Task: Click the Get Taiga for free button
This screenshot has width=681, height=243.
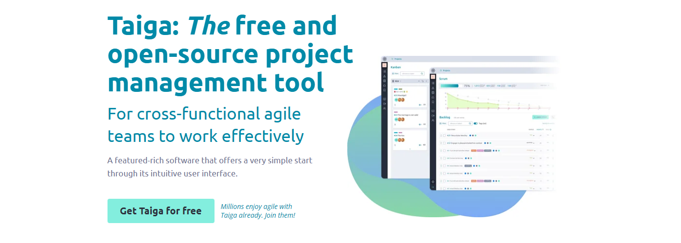Action: tap(161, 211)
